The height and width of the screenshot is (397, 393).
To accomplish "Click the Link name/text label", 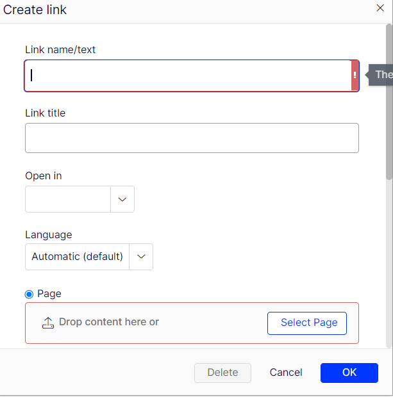I will point(60,49).
